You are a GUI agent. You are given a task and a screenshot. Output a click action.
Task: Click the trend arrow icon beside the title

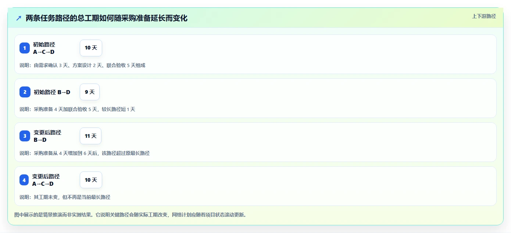[x=19, y=18]
